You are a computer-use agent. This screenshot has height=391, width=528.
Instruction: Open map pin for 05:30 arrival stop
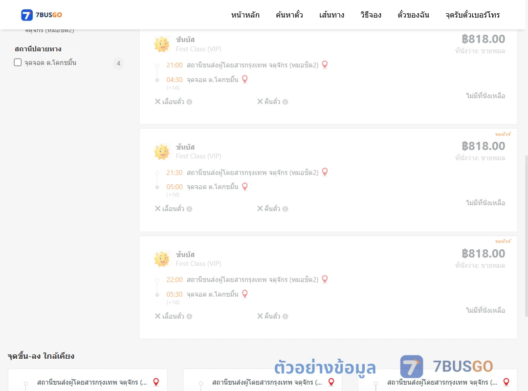coord(245,294)
